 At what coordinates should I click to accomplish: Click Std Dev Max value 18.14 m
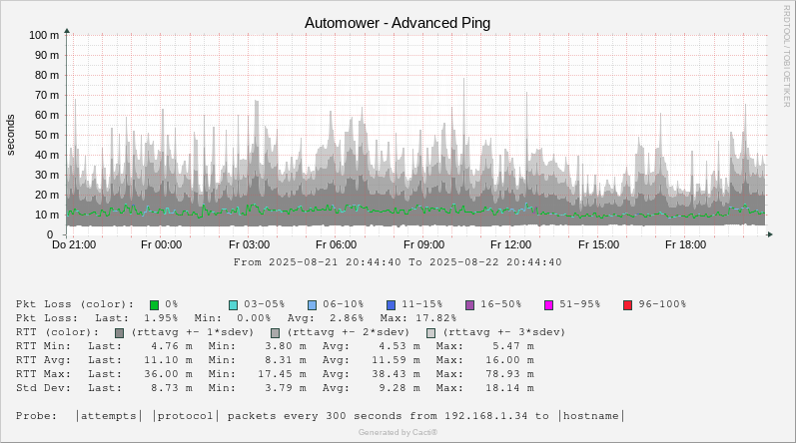click(x=509, y=388)
